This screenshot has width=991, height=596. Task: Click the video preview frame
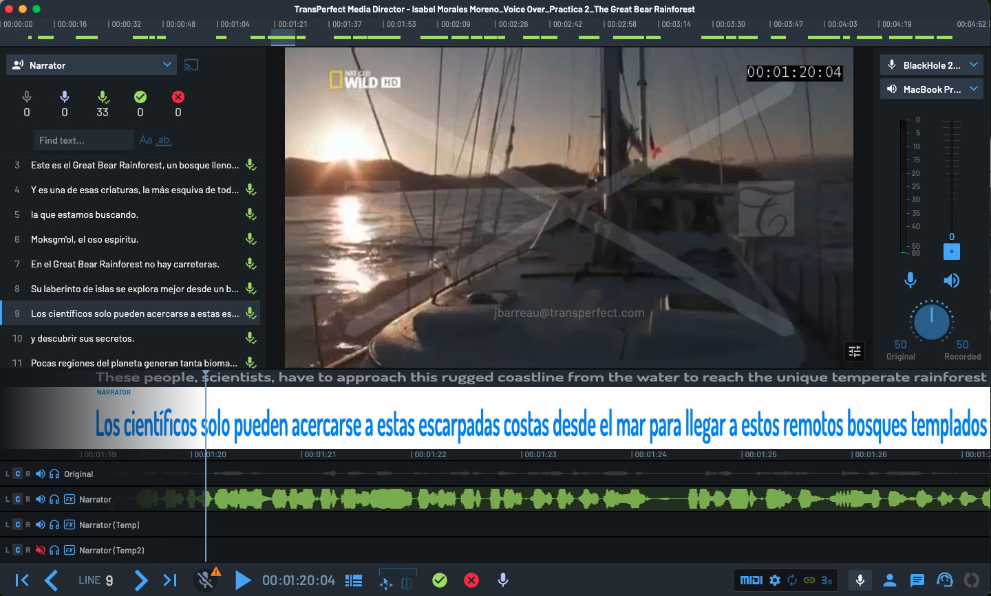tap(569, 207)
